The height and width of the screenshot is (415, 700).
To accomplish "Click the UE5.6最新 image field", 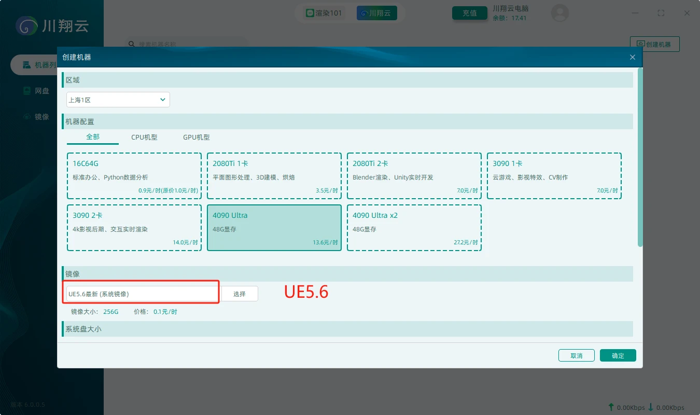I will click(142, 294).
